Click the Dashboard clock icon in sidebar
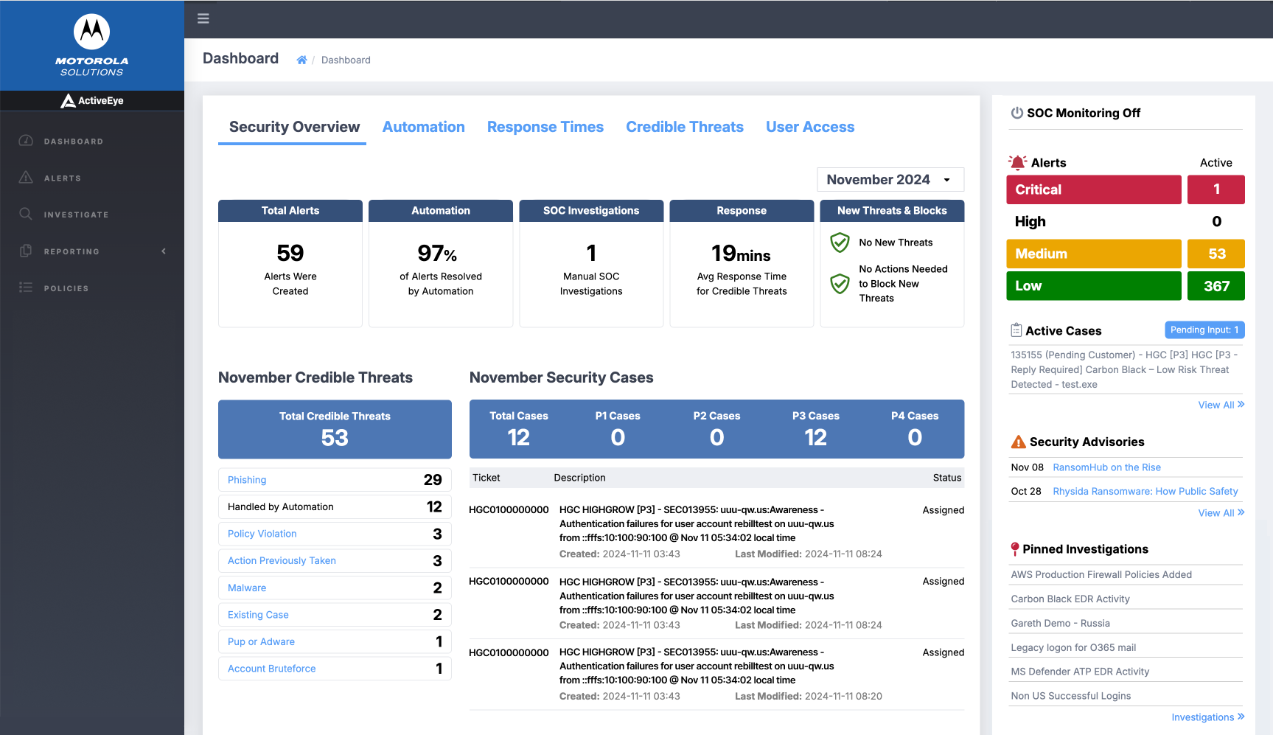Viewport: 1273px width, 735px height. click(x=26, y=141)
